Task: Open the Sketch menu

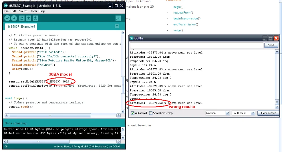Action: click(x=23, y=11)
